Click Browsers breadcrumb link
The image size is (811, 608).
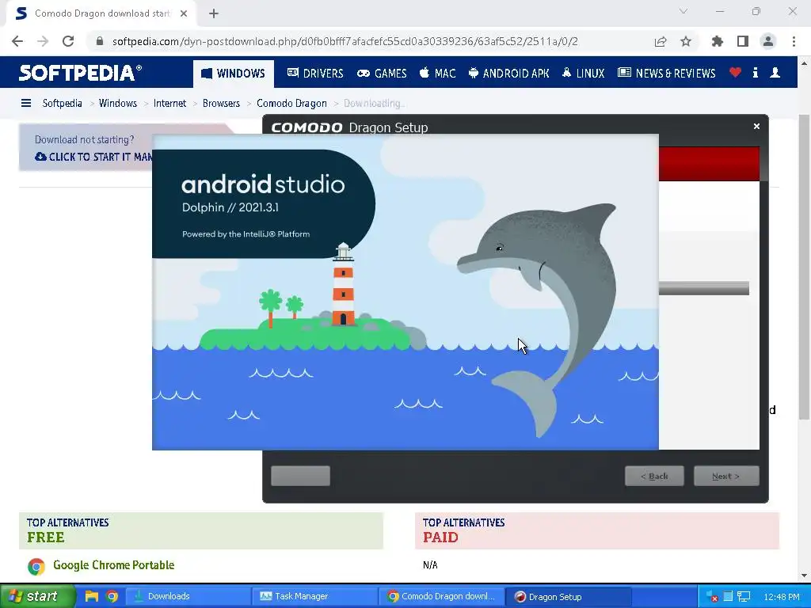[x=222, y=104]
